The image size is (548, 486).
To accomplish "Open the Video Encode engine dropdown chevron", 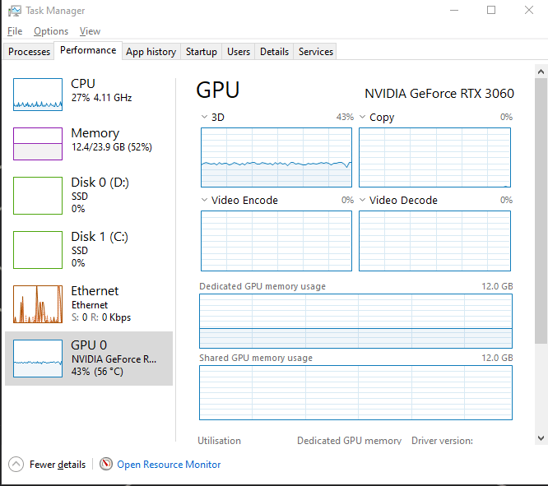I will pyautogui.click(x=204, y=200).
